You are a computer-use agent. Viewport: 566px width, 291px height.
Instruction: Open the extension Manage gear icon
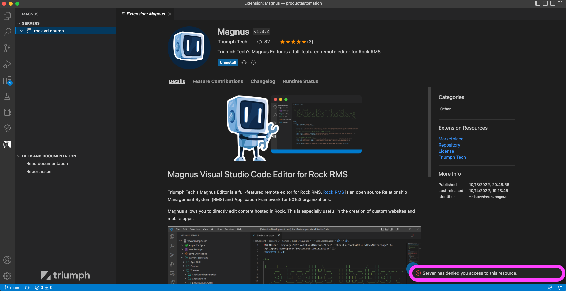point(254,62)
